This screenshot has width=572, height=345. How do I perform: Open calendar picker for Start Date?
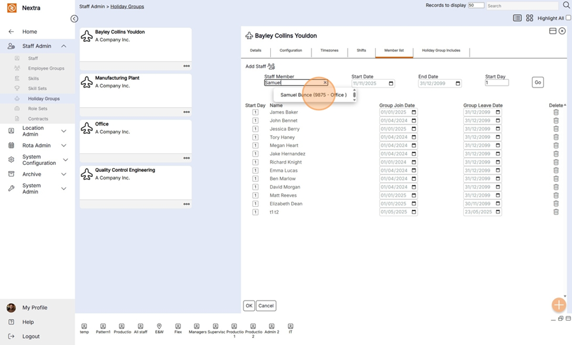(x=391, y=83)
